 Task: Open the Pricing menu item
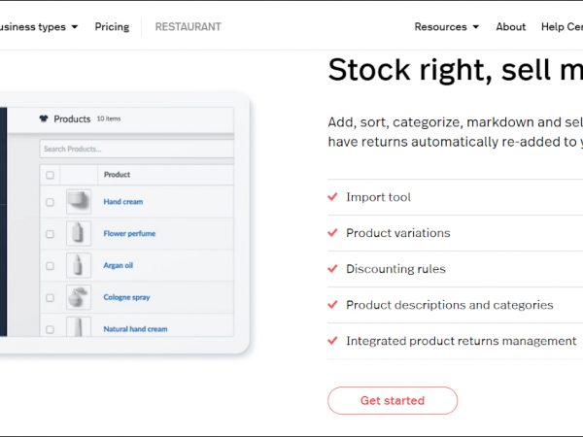112,27
